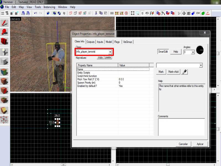
Task: Click the Cut scissors icon
Action: point(96,13)
